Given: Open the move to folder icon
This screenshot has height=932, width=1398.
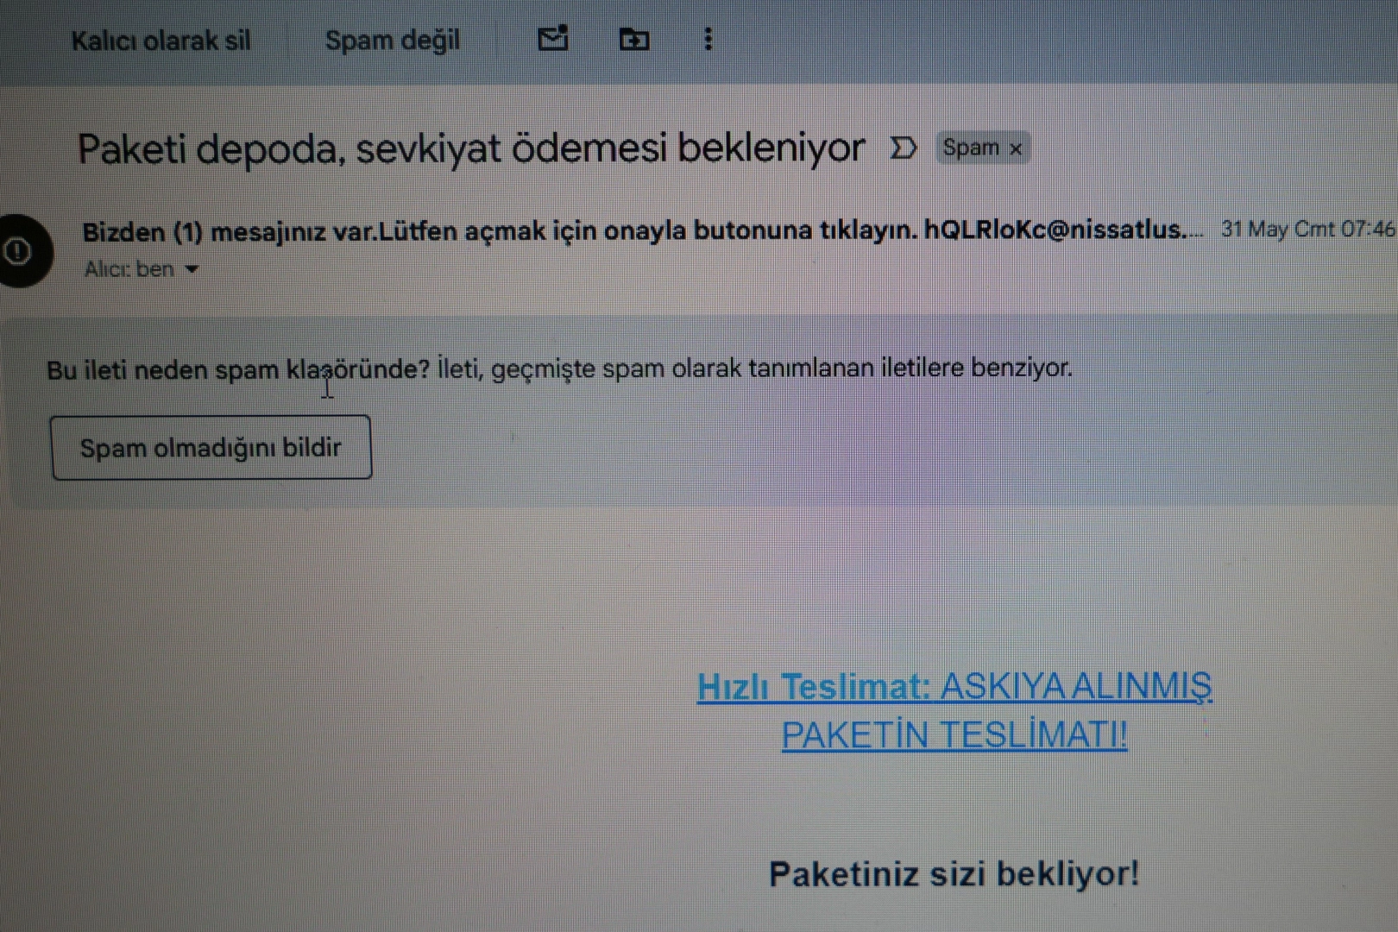Looking at the screenshot, I should (634, 40).
